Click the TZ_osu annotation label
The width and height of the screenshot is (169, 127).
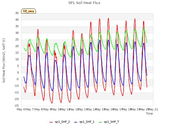(29, 11)
